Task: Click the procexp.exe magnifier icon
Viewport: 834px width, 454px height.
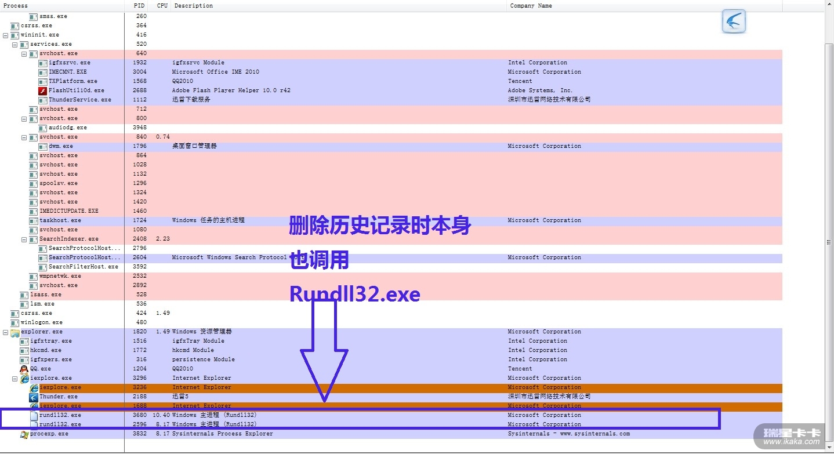Action: click(24, 434)
